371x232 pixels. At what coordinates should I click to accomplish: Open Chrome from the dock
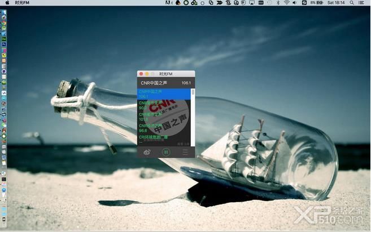click(x=4, y=23)
